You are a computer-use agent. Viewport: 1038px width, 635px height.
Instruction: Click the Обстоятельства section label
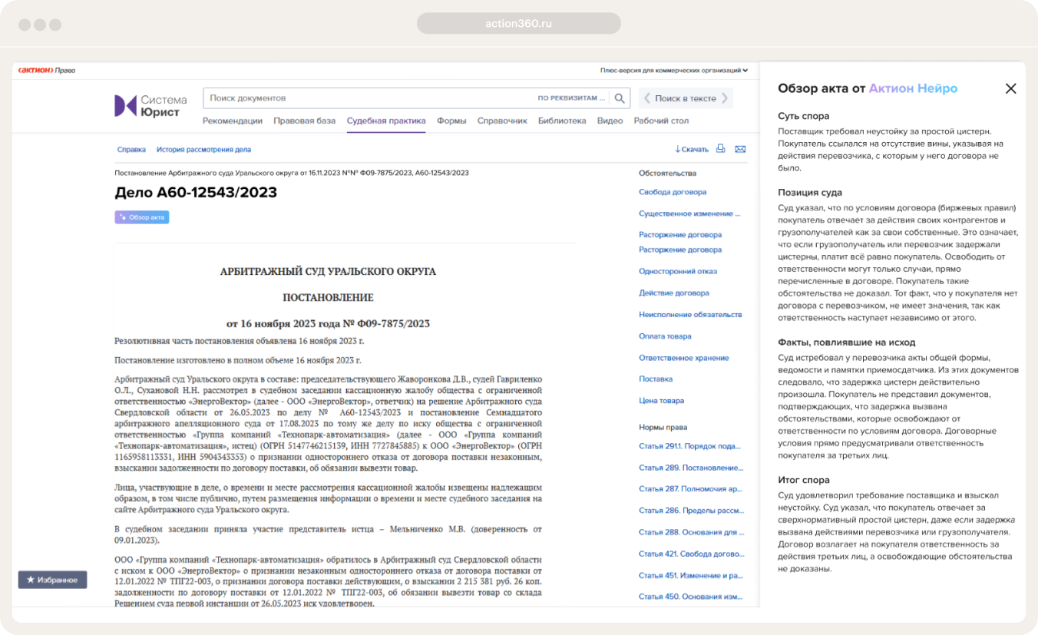tap(667, 174)
